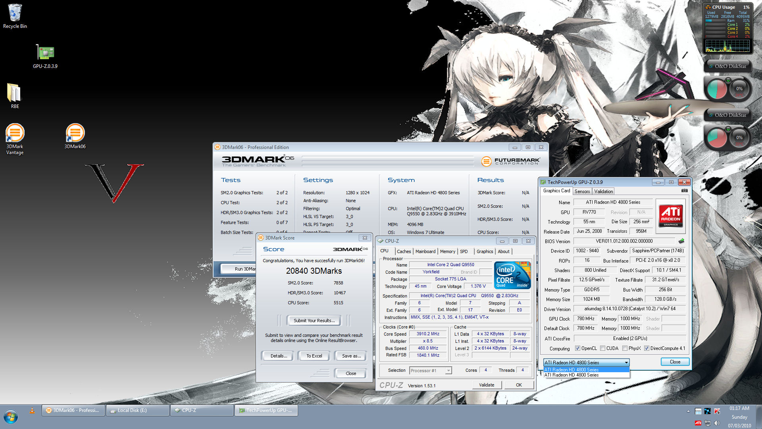
Task: Click the network connection tray icon
Action: (707, 423)
